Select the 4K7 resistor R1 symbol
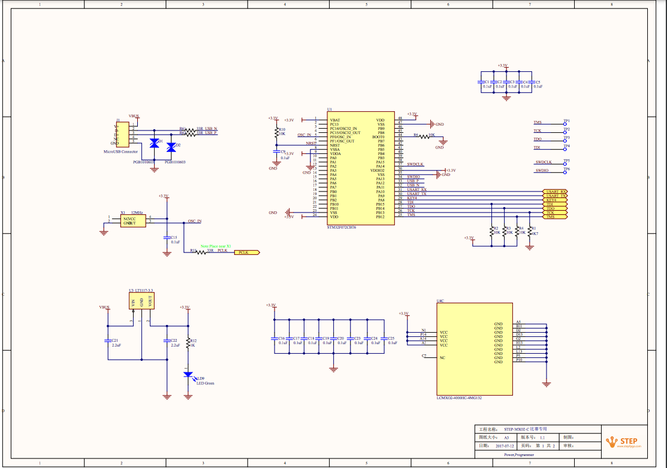Viewport: 667px width, 468px height. click(530, 231)
